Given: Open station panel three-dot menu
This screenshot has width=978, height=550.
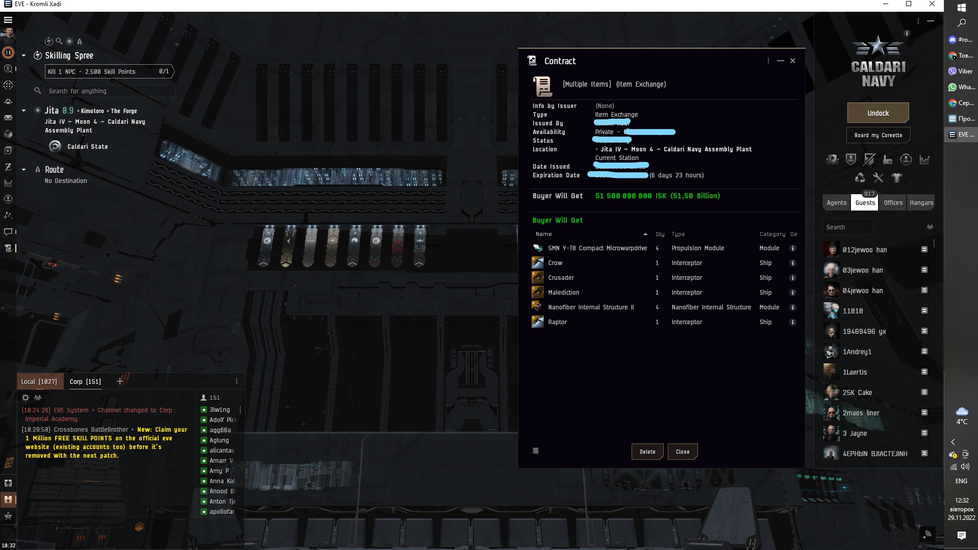Looking at the screenshot, I should pyautogui.click(x=918, y=21).
